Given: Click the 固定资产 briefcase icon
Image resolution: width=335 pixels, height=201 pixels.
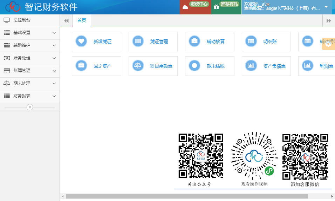Looking at the screenshot, I should [x=81, y=65].
